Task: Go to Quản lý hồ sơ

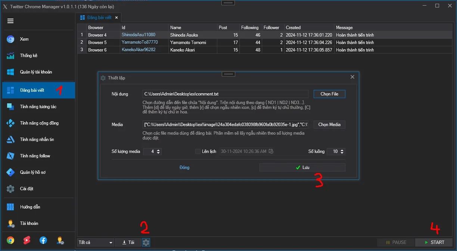Action: click(38, 172)
